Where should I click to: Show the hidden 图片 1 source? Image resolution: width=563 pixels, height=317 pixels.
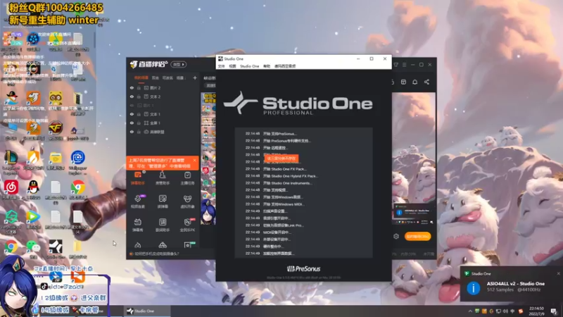[132, 105]
